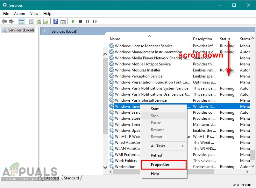Image resolution: width=256 pixels, height=188 pixels.
Task: Click the scrollbar down arrow
Action: (x=105, y=167)
